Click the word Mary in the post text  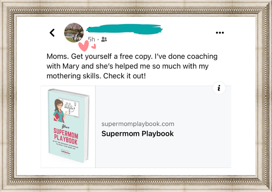(x=71, y=66)
